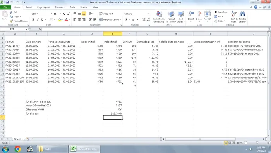Switch to the View tab
Image resolution: width=271 pixels, height=153 pixels.
pyautogui.click(x=95, y=7)
